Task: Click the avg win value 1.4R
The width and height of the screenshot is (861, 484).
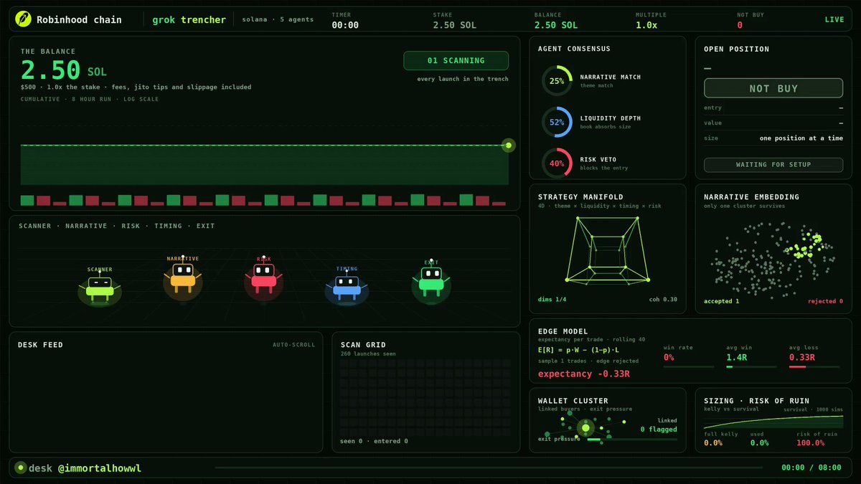Action: (x=738, y=357)
